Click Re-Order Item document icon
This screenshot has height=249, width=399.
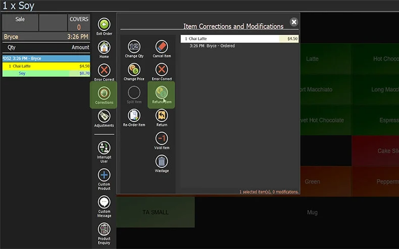pos(134,116)
